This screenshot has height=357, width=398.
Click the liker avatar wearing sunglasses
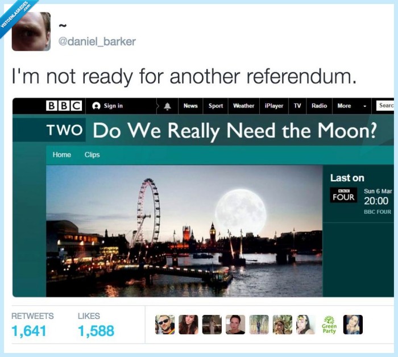(x=165, y=325)
